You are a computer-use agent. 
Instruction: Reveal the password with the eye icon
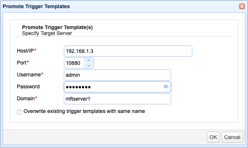tap(166, 87)
